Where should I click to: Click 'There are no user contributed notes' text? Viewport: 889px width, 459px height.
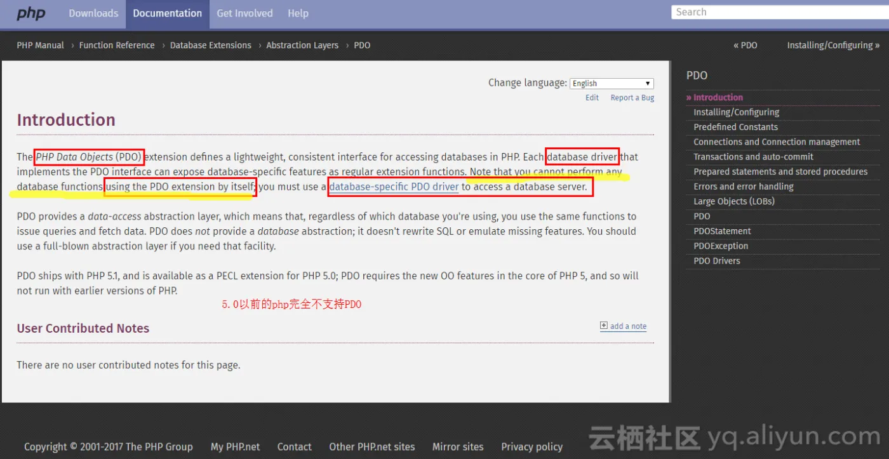pos(129,365)
